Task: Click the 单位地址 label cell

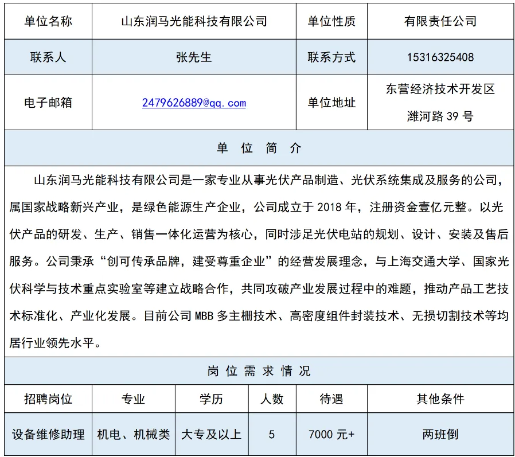Action: [x=331, y=103]
